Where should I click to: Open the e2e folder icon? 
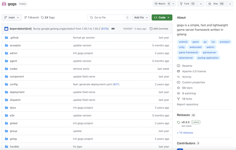(x=6, y=115)
